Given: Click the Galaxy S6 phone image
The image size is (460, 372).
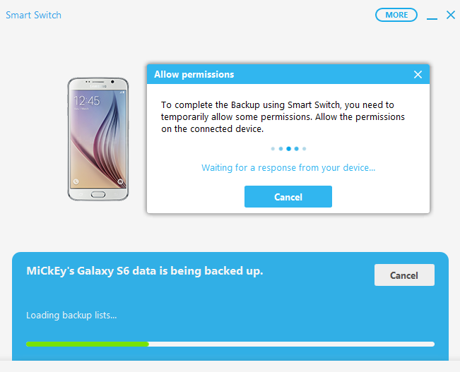Looking at the screenshot, I should (98, 139).
